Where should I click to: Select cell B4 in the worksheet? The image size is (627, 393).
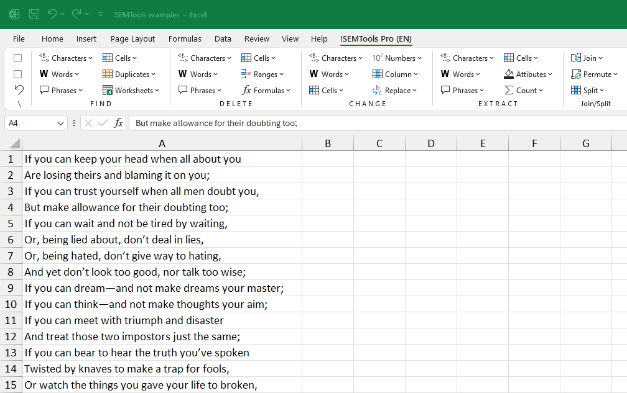click(328, 207)
